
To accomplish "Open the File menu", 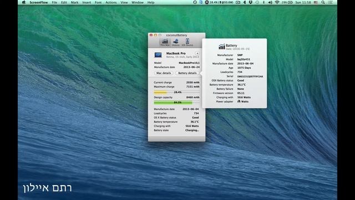I will click(x=54, y=2).
